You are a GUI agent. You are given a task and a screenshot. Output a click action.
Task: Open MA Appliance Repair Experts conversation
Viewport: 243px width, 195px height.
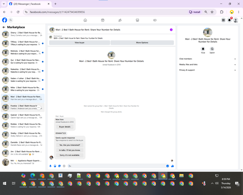(23, 162)
